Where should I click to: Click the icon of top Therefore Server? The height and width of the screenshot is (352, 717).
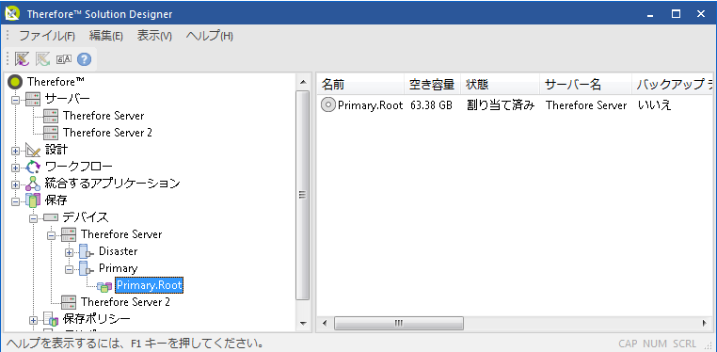[x=51, y=116]
